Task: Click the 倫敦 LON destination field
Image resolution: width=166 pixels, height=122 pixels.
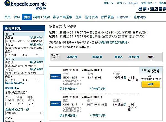Action: tap(25, 48)
